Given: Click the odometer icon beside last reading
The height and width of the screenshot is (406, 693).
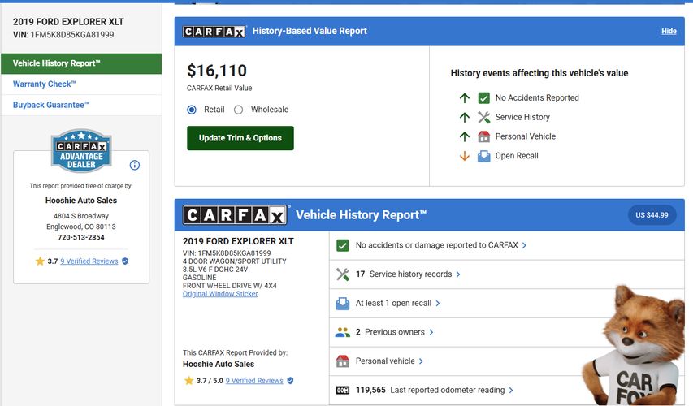Looking at the screenshot, I should pyautogui.click(x=342, y=391).
